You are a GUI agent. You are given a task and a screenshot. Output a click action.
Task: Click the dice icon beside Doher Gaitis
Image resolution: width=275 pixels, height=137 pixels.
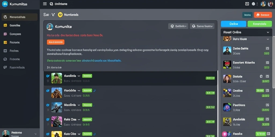coord(267,48)
